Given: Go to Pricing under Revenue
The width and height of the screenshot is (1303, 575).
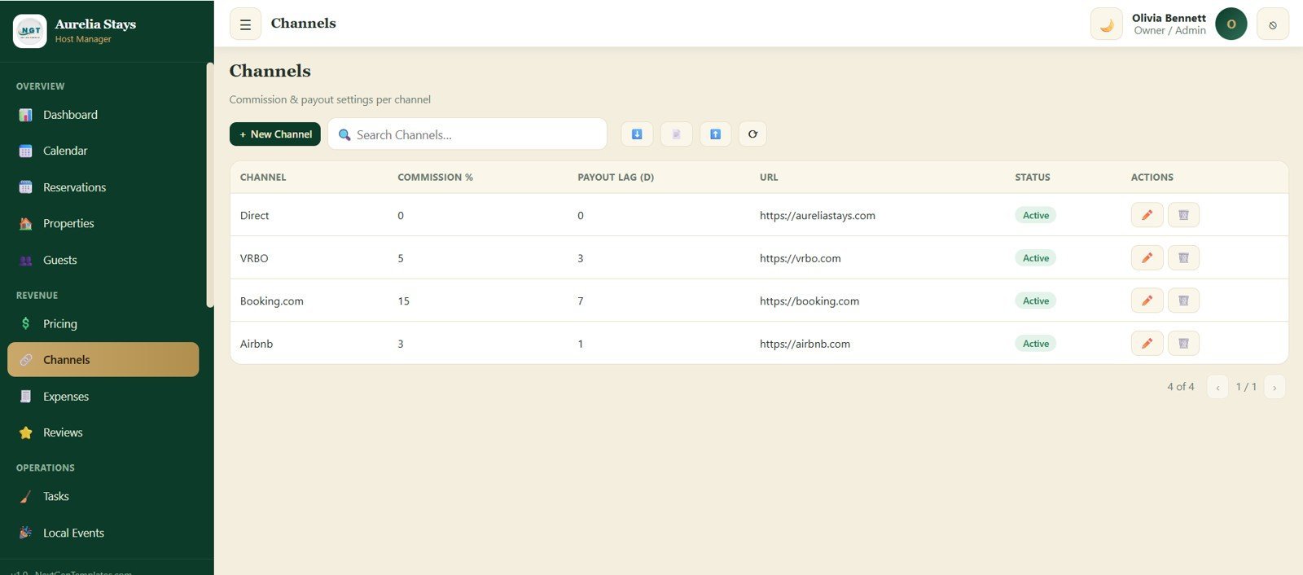Looking at the screenshot, I should click(103, 323).
